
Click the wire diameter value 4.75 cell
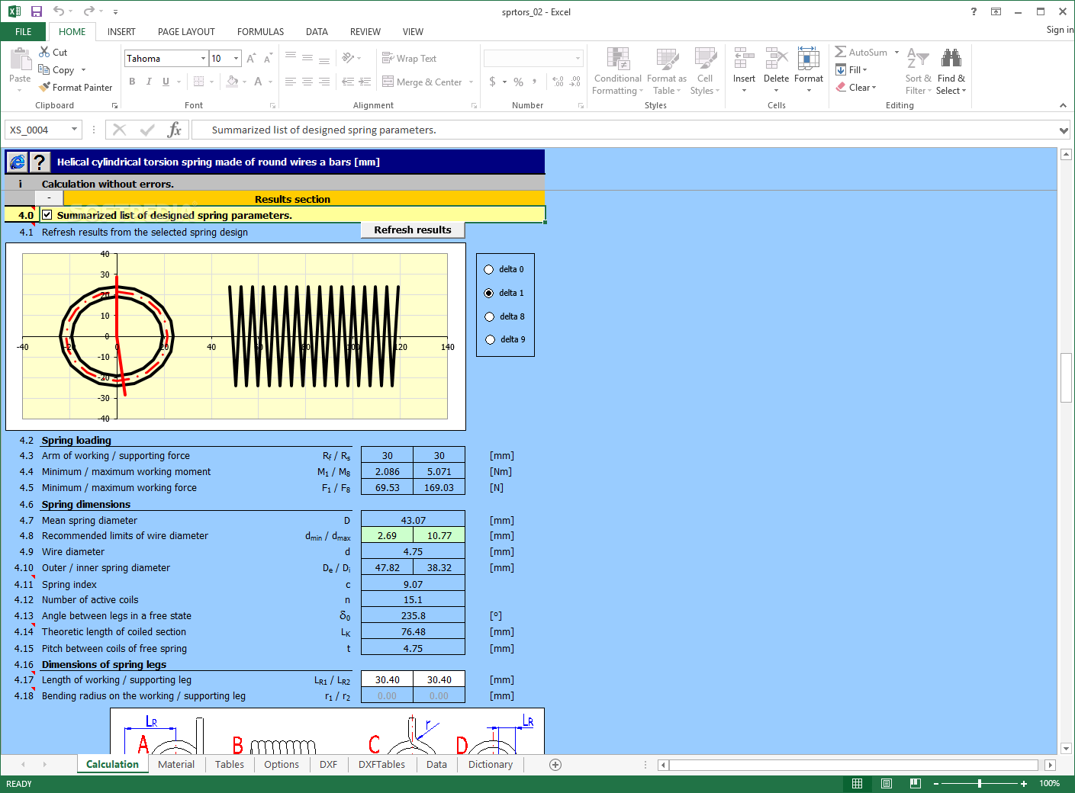click(x=413, y=552)
